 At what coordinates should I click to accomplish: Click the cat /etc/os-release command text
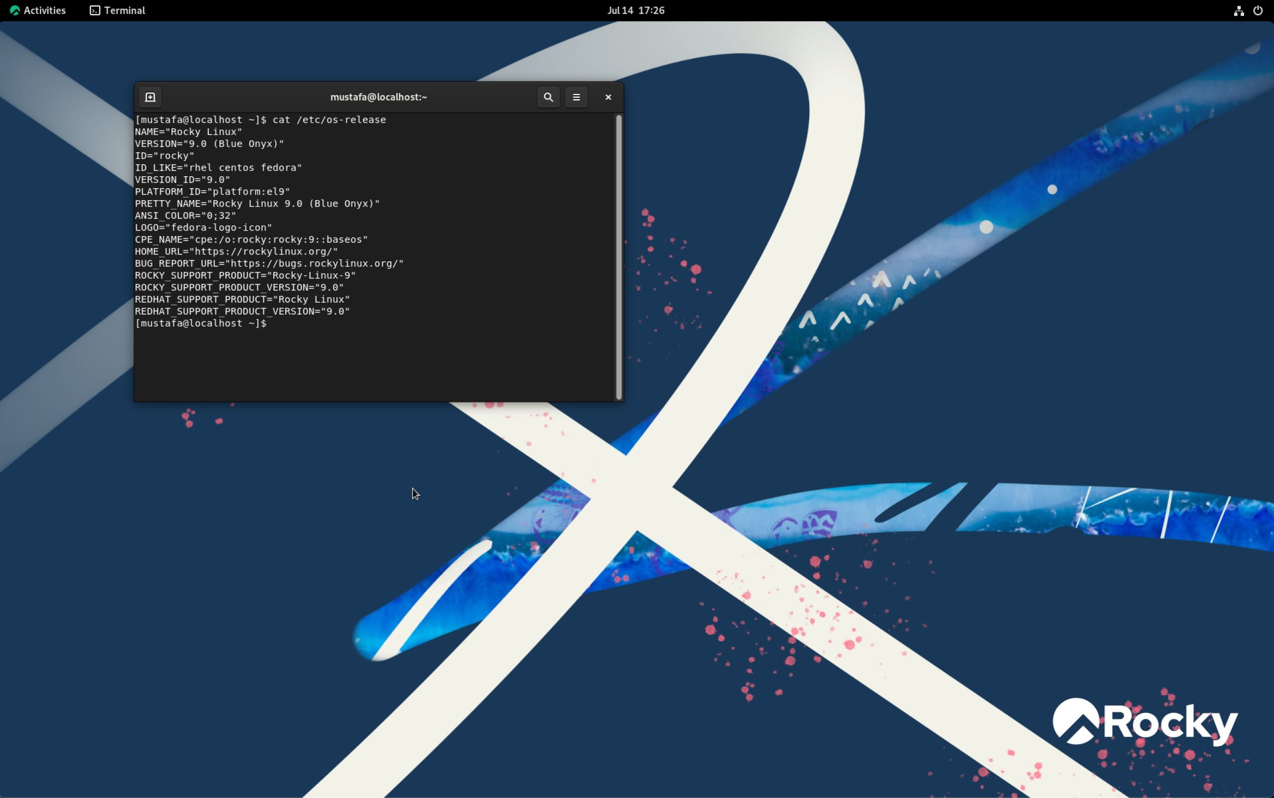coord(330,119)
